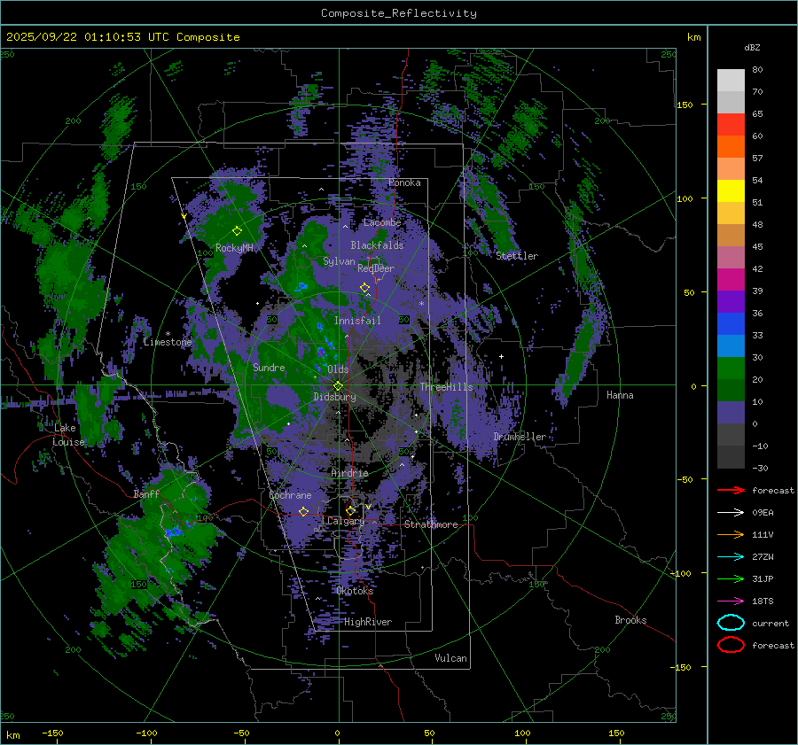Image resolution: width=798 pixels, height=745 pixels.
Task: Click the cyan current ellipse icon
Action: pyautogui.click(x=730, y=623)
